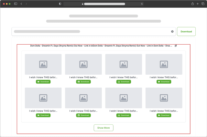The width and height of the screenshot is (207, 137).
Task: Click the link input field on the page
Action: 91,32
